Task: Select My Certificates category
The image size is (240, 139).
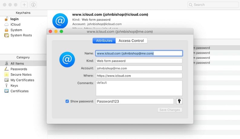Action: point(22,80)
